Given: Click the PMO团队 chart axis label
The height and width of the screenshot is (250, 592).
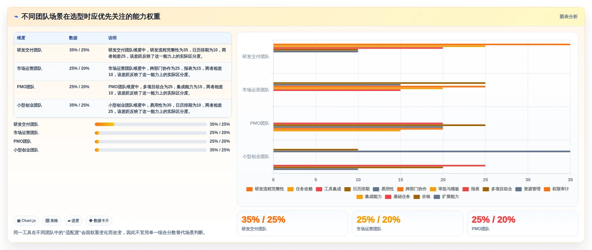Looking at the screenshot, I should (259, 123).
